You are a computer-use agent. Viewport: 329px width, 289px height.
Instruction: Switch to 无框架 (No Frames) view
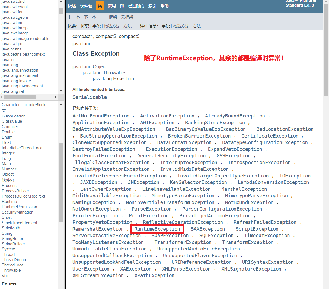click(x=127, y=17)
